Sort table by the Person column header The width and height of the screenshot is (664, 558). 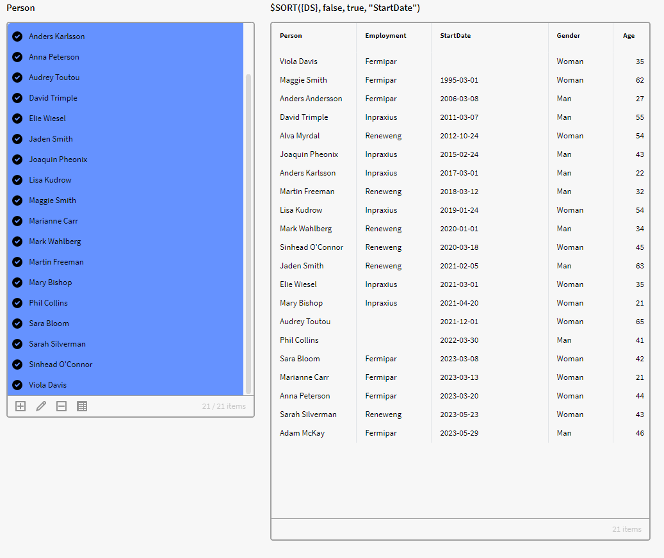click(291, 36)
